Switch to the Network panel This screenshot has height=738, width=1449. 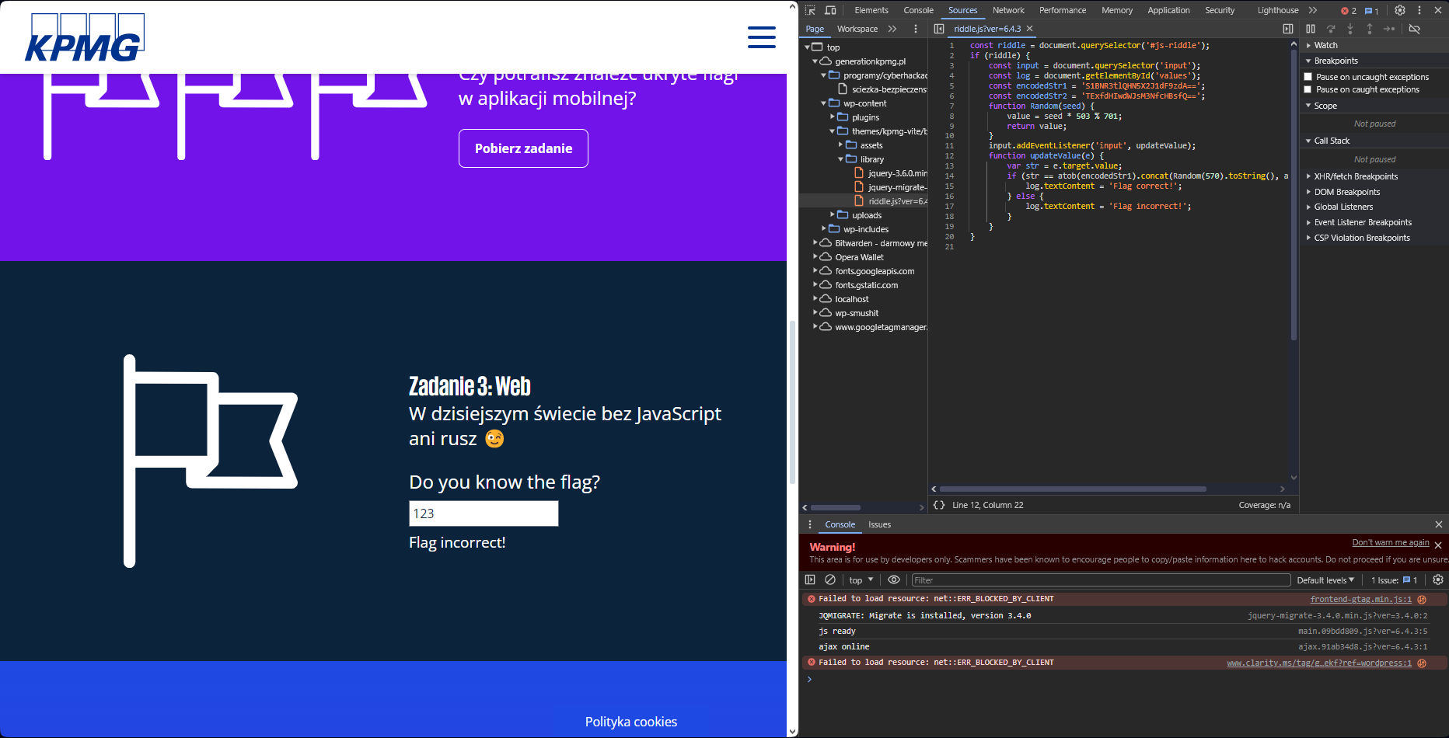click(1008, 10)
